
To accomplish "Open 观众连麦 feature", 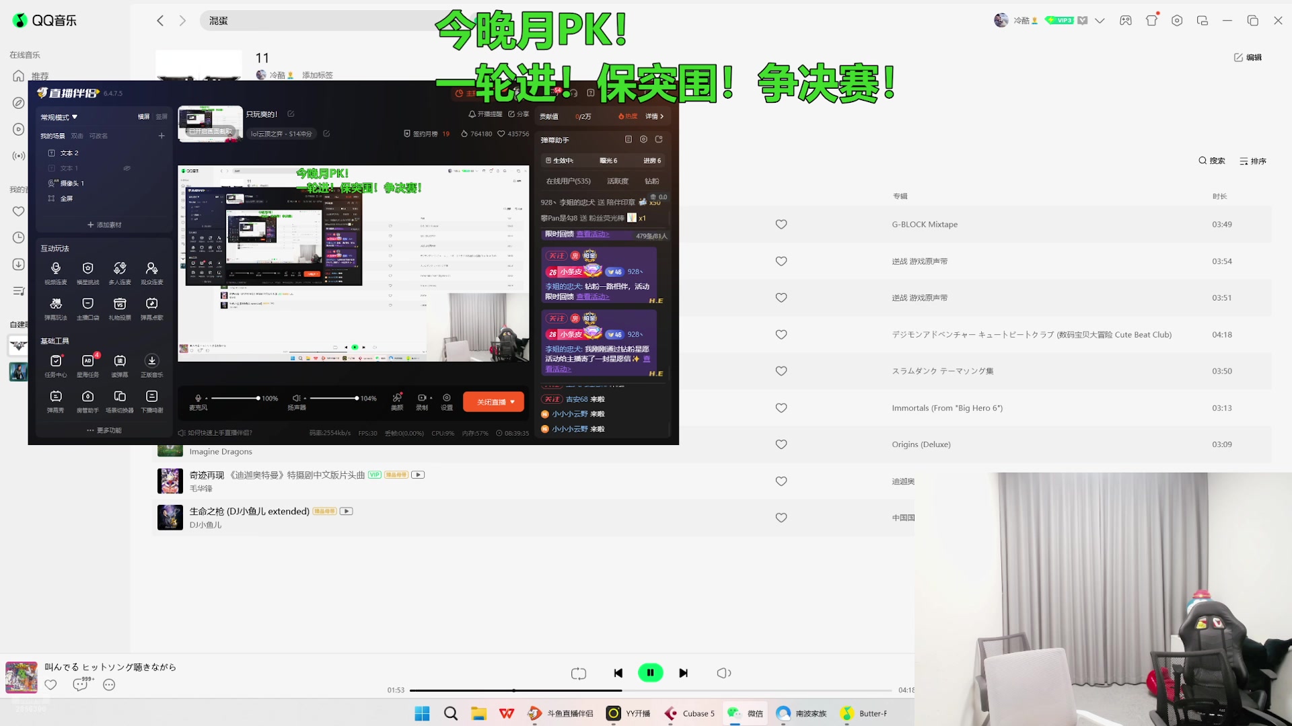I will (152, 273).
